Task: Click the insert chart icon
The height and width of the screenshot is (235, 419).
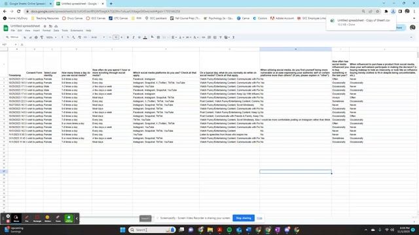Action: tap(215, 37)
